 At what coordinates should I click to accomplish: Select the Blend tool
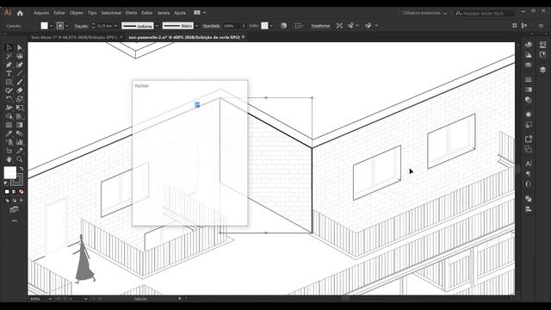coord(20,133)
